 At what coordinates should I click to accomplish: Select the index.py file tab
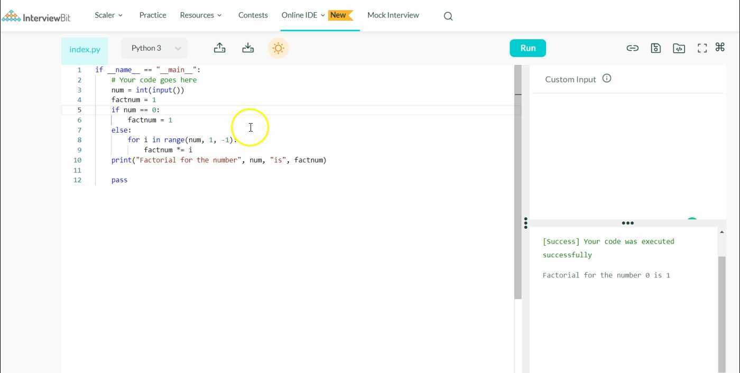85,49
